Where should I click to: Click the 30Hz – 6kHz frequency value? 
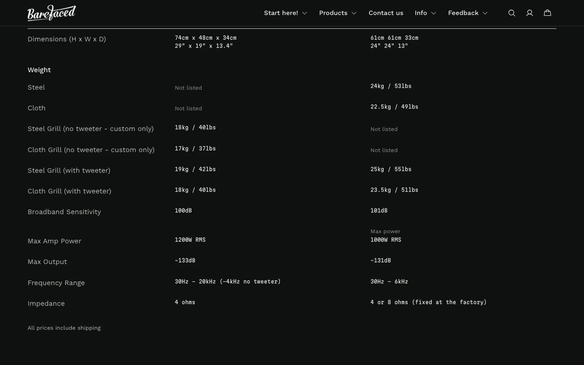click(x=389, y=281)
